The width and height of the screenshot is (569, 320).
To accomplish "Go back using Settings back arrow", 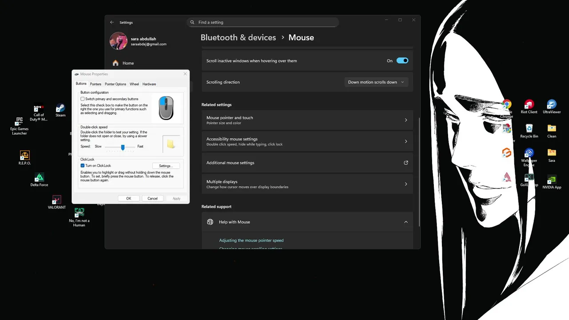I will [x=112, y=22].
